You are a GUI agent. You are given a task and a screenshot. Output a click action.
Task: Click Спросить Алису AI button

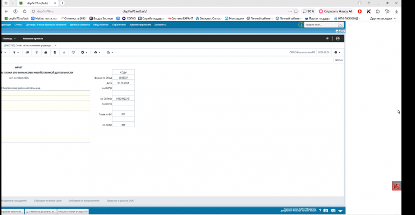336,11
